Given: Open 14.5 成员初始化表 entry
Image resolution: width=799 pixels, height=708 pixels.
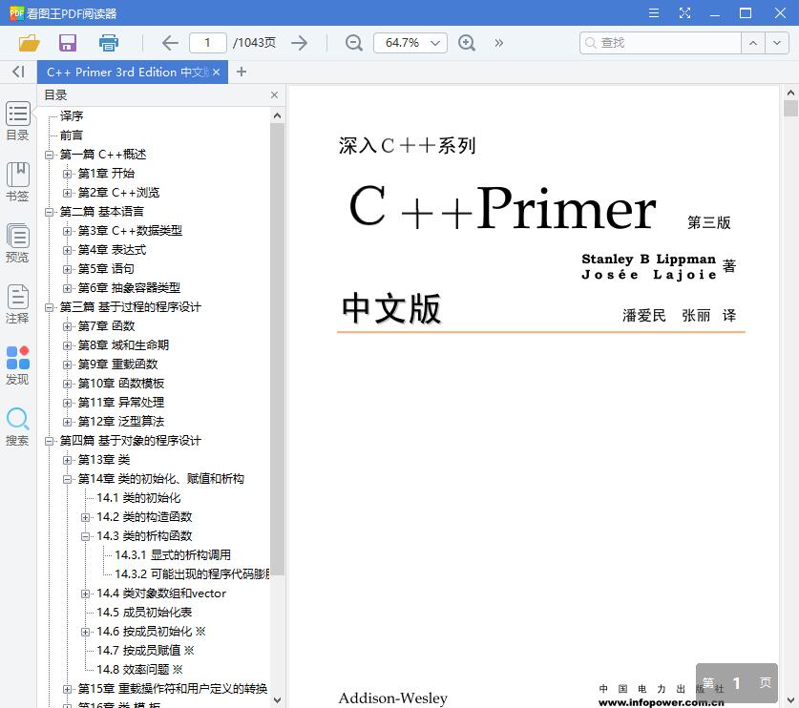Looking at the screenshot, I should [144, 613].
